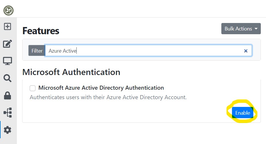Open the Bulk Actions dropdown
This screenshot has height=144, width=266.
241,28
